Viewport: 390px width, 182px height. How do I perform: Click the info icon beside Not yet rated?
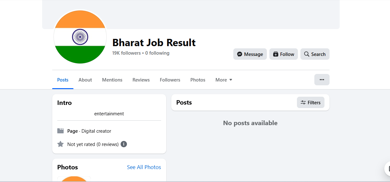point(124,144)
